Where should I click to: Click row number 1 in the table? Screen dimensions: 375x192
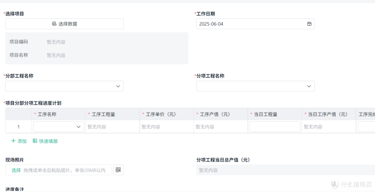18,127
